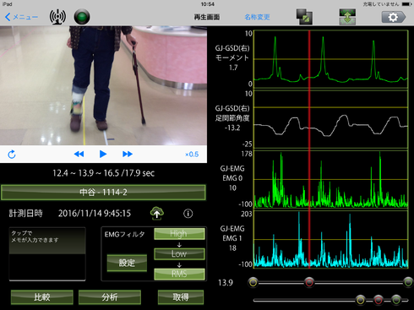Go back via メニュー button
Image resolution: width=414 pixels, height=310 pixels.
tap(21, 17)
